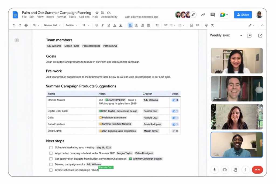Viewport: 276px width, 184px height.
Task: Check 'Develop campaign mocks' box
Action: [x=51, y=164]
